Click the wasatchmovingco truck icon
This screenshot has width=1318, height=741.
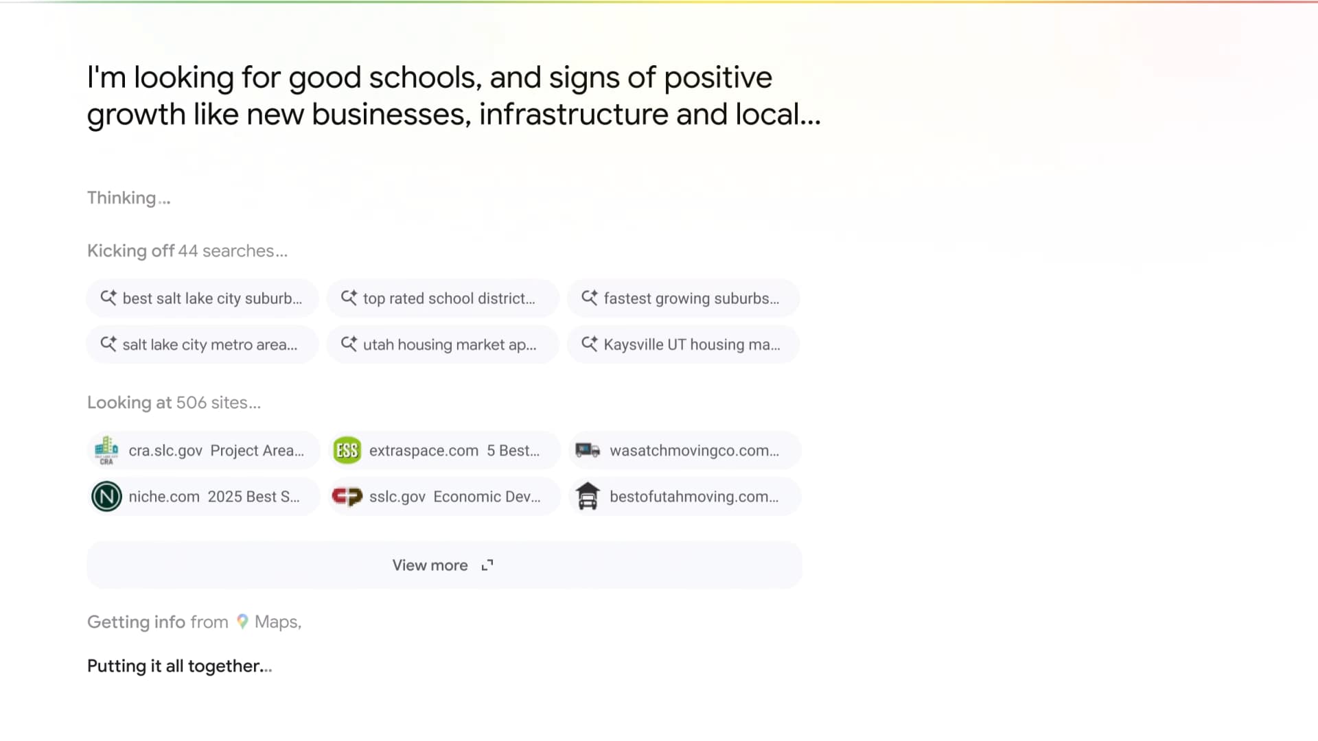(x=588, y=450)
